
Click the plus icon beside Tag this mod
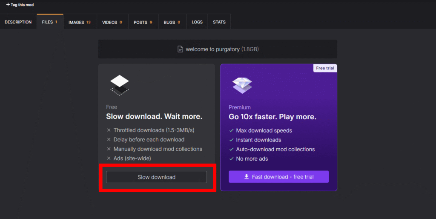point(8,5)
